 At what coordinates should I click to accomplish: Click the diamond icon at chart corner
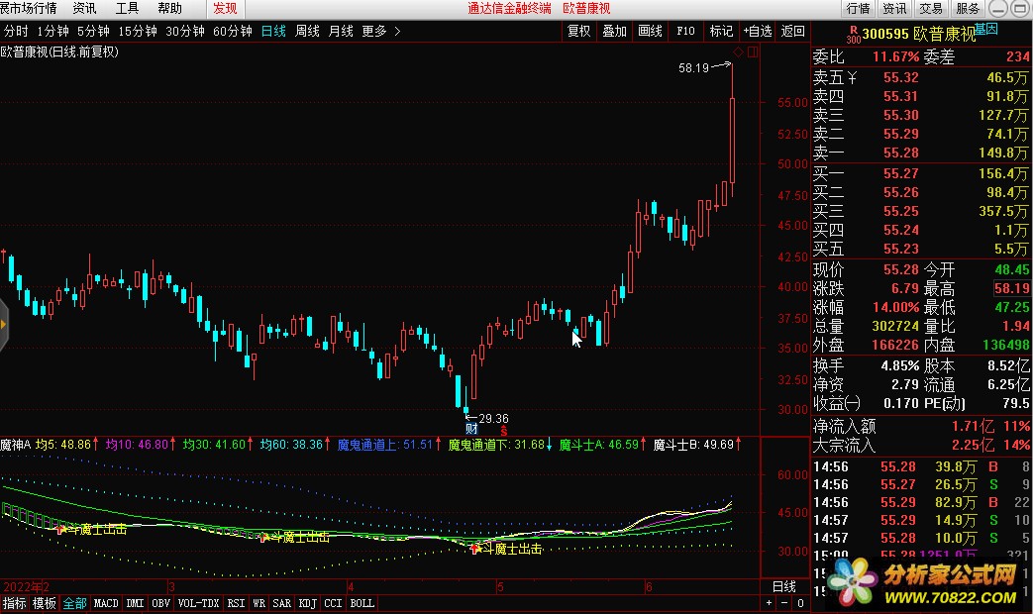[738, 51]
